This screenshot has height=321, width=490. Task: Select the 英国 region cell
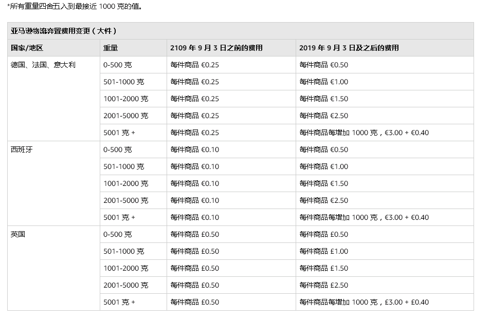pyautogui.click(x=18, y=234)
